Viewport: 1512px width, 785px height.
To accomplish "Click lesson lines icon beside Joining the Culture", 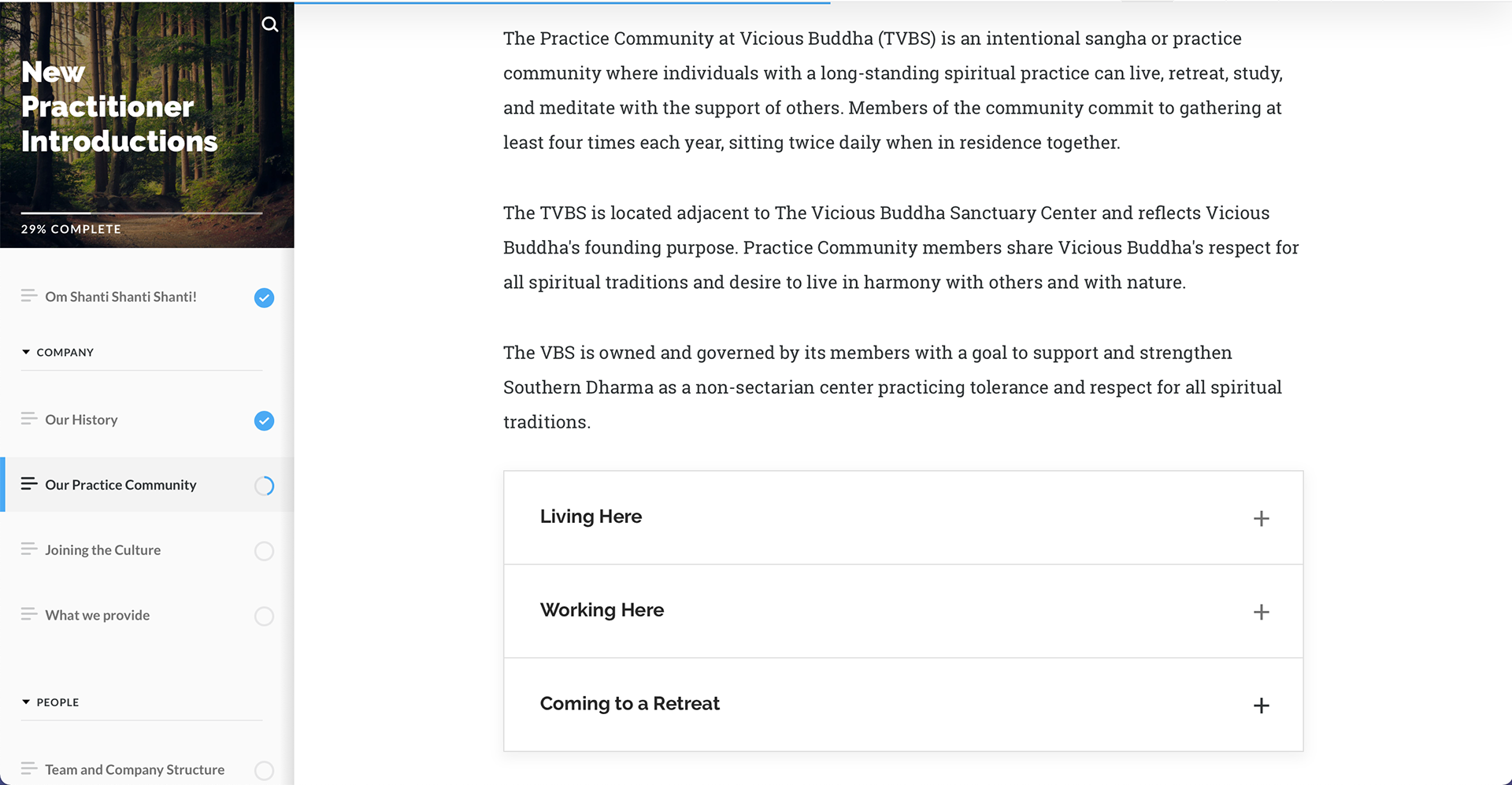I will point(29,550).
